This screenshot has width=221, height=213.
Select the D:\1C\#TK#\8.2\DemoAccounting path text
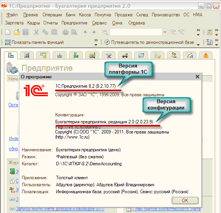[x=89, y=164]
